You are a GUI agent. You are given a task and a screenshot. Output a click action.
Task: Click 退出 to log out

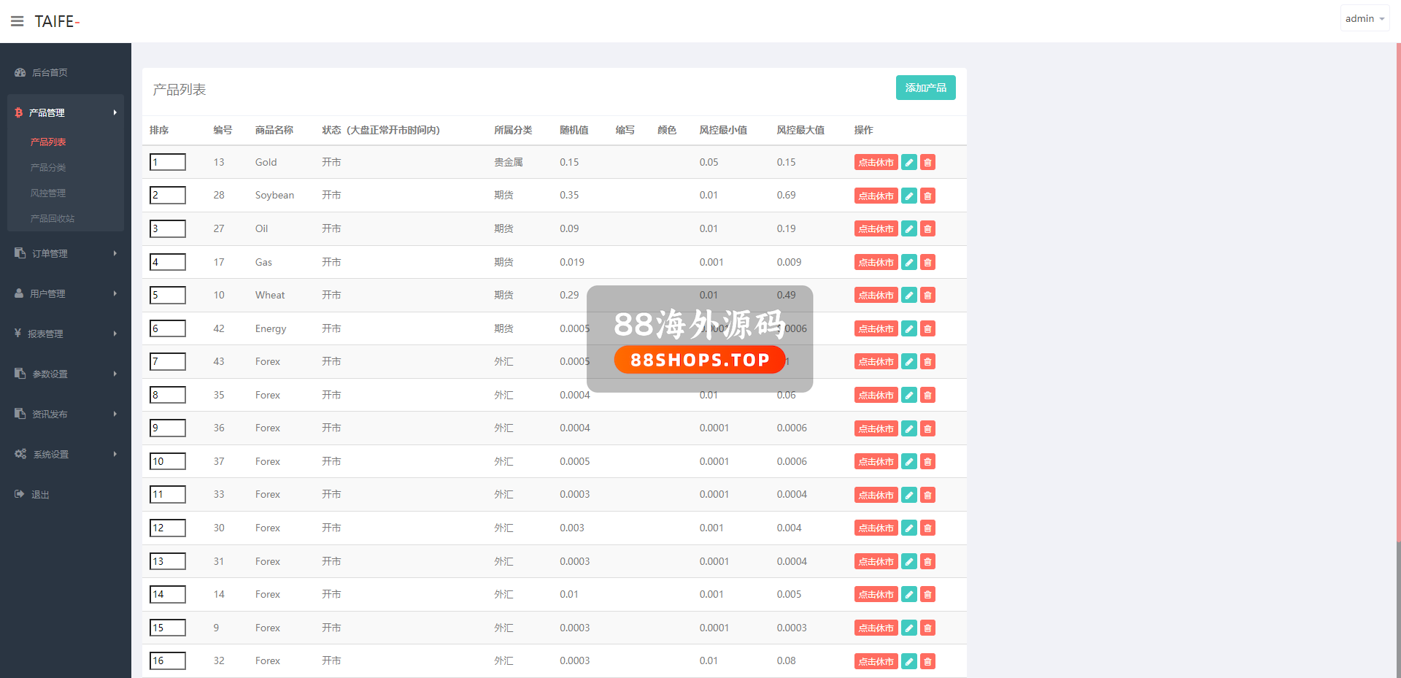(39, 494)
